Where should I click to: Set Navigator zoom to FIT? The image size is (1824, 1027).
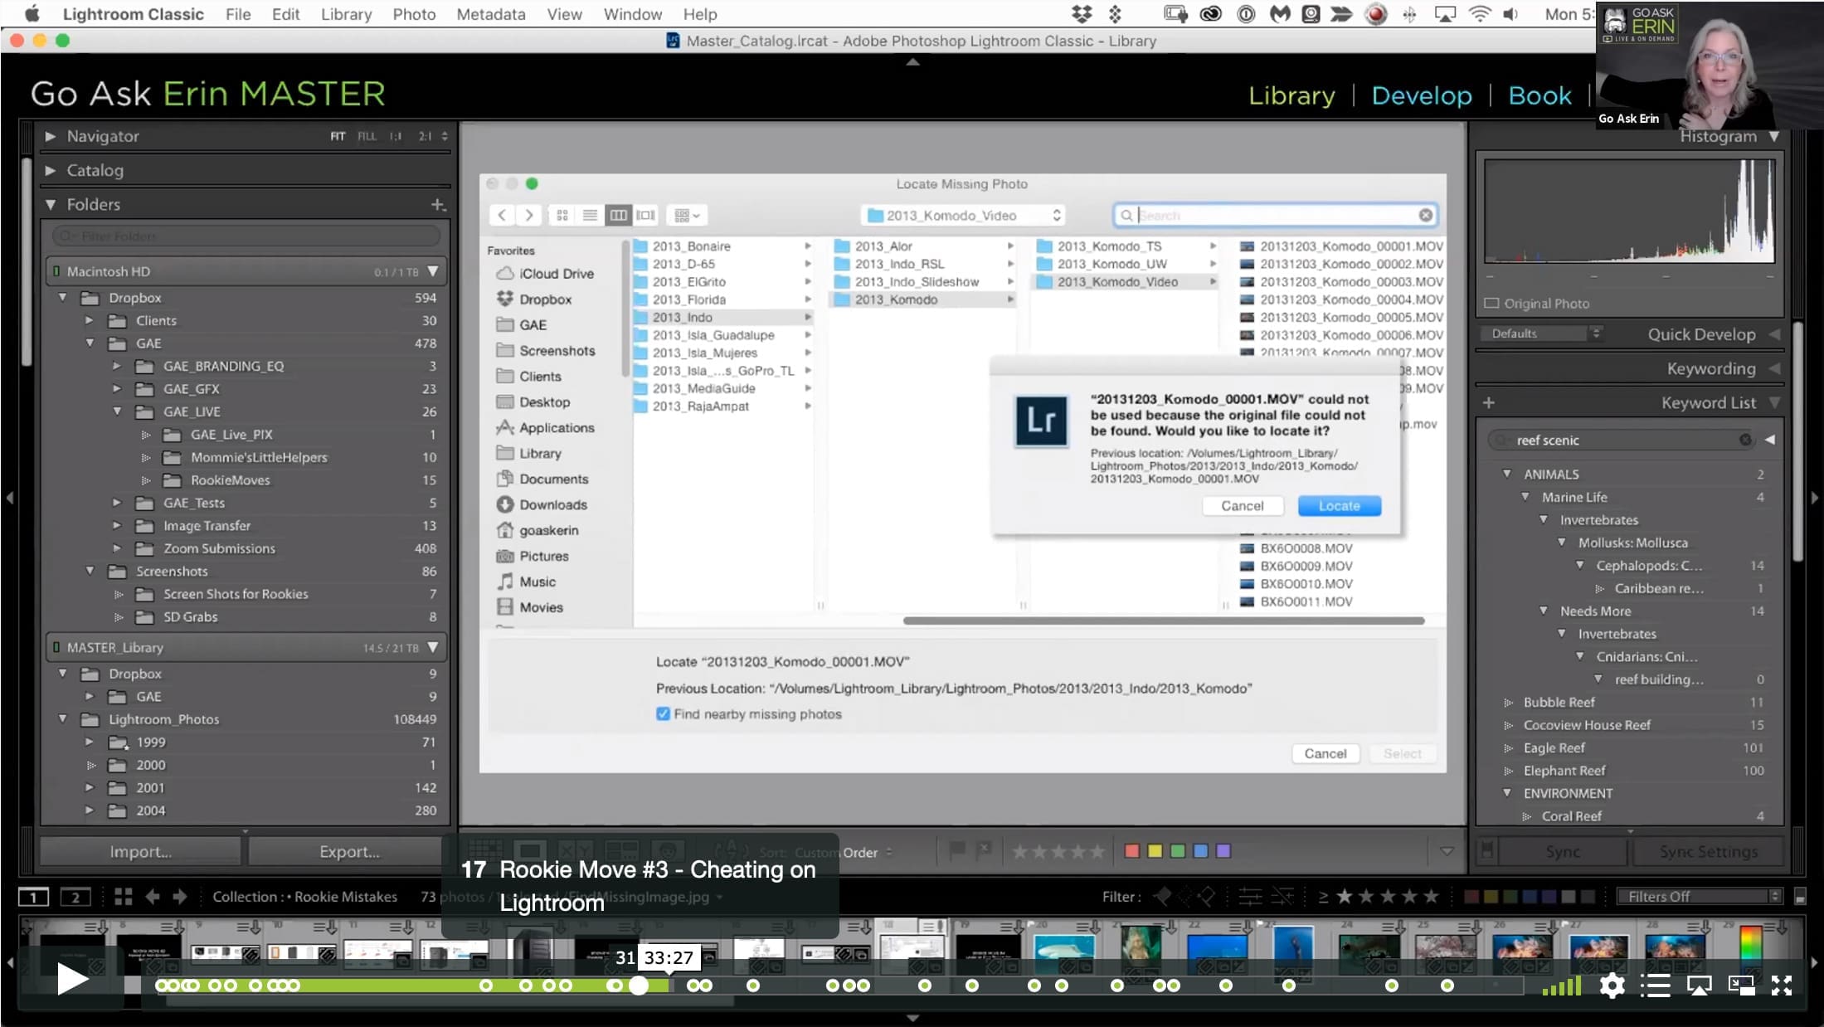point(338,136)
